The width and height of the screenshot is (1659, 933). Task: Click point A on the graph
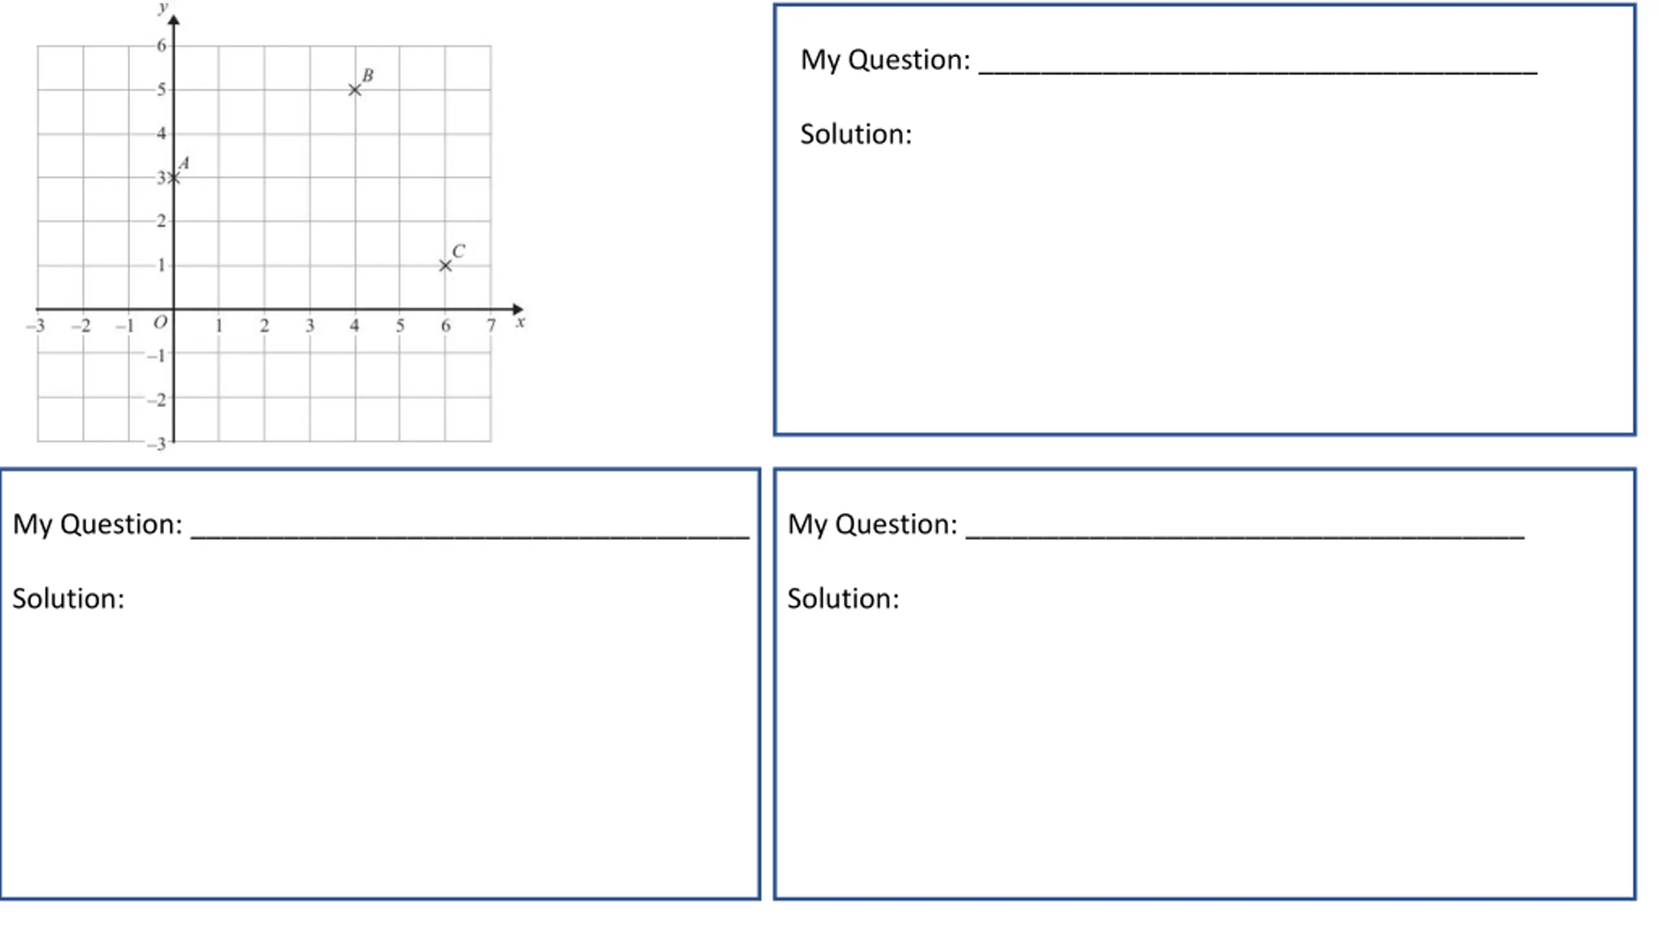(173, 178)
